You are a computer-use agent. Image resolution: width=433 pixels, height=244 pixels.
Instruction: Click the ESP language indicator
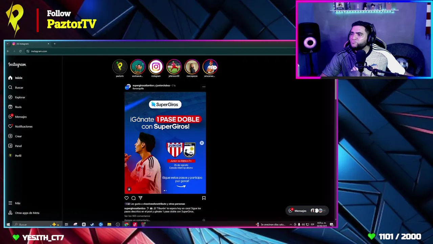click(x=313, y=224)
